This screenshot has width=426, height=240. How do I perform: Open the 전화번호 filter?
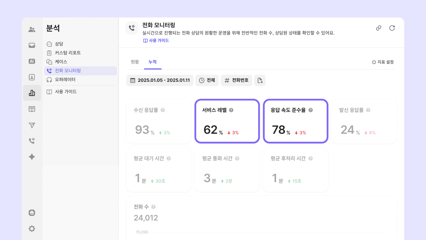click(x=236, y=80)
